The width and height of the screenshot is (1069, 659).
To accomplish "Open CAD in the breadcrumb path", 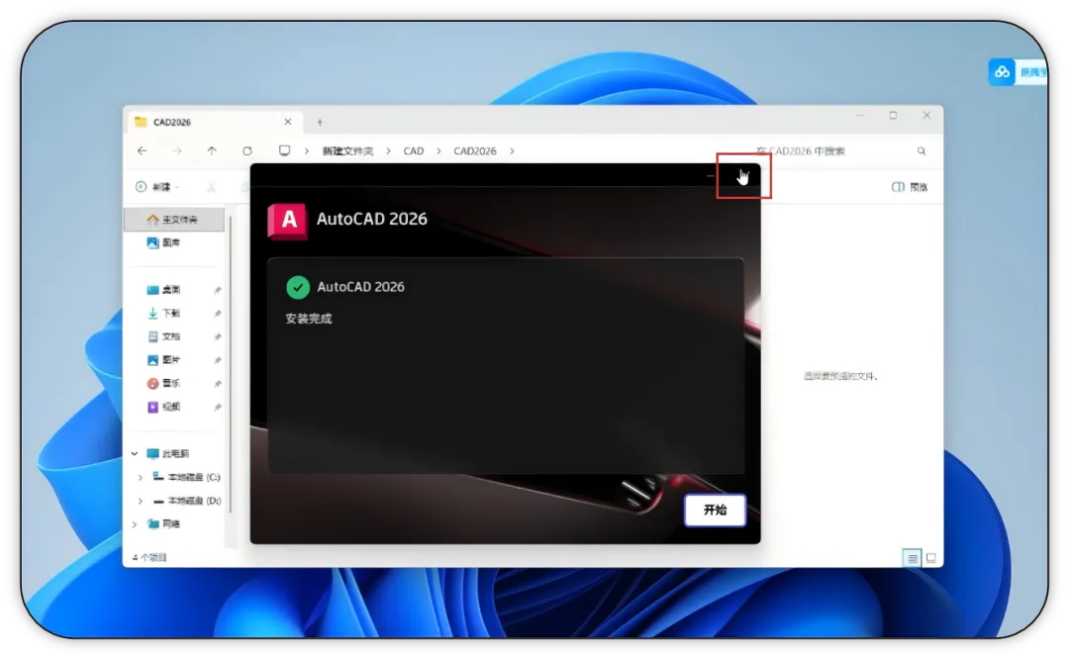I will click(x=413, y=150).
